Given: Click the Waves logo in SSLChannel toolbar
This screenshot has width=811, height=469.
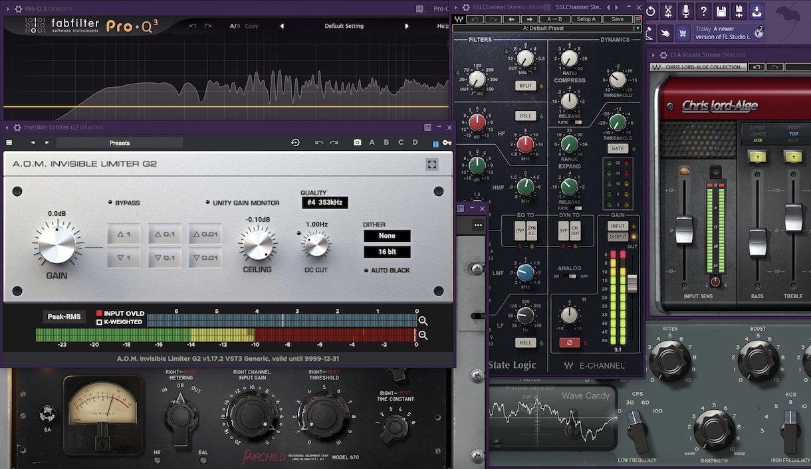Looking at the screenshot, I should (x=459, y=19).
